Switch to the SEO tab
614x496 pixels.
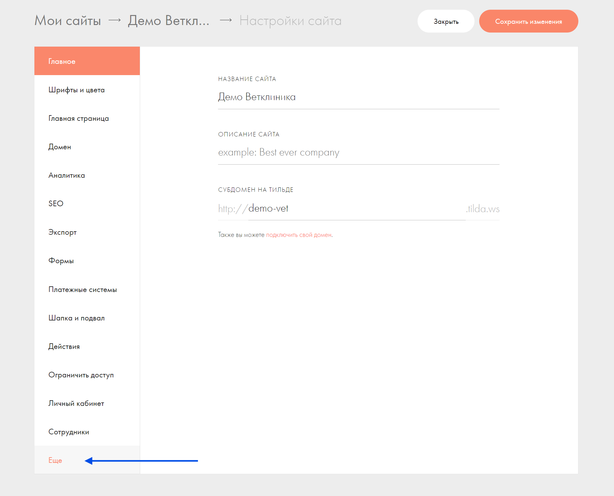coord(56,204)
